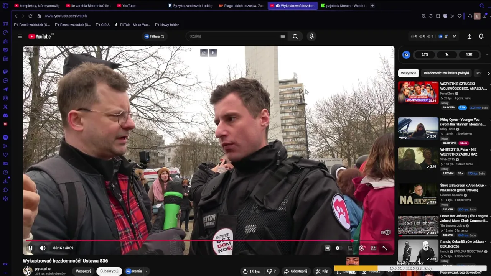The image size is (491, 276).
Task: Open G R A bookmark folder
Action: coord(102,25)
